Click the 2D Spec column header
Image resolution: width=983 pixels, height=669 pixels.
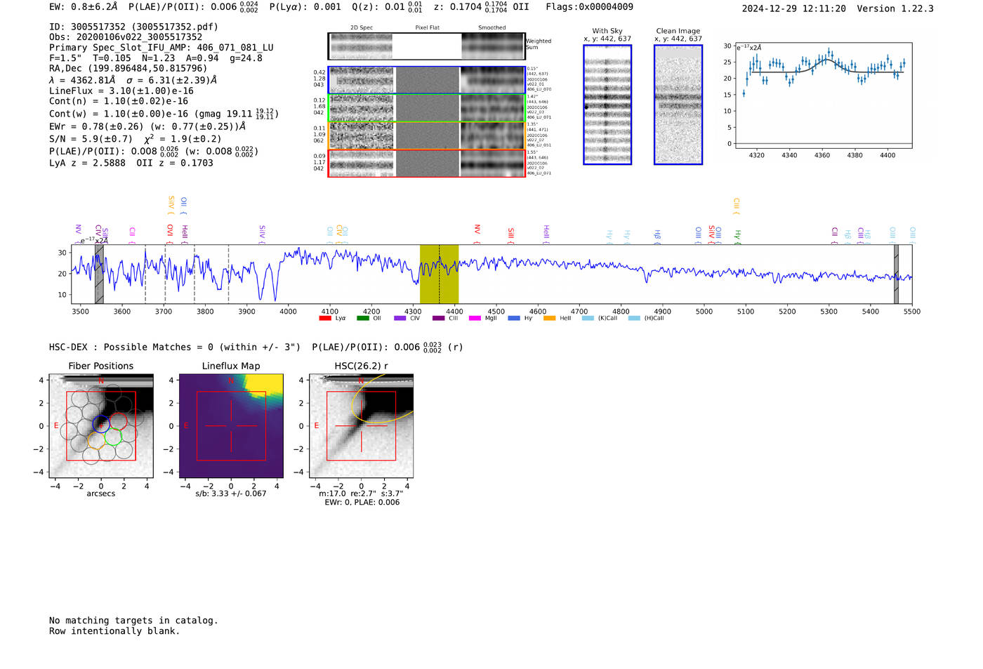coord(362,27)
